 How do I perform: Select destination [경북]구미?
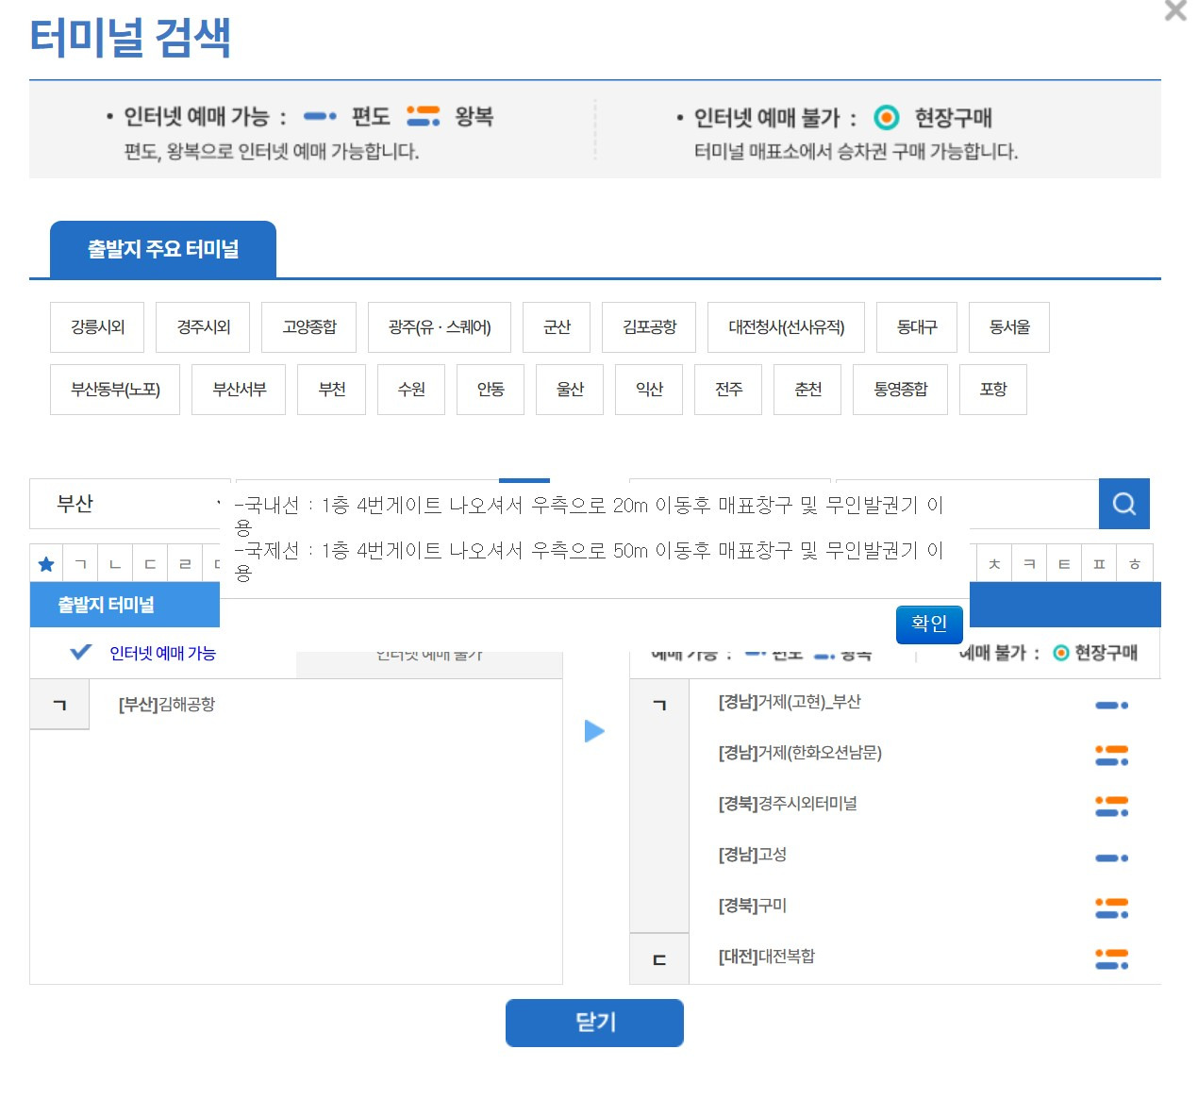[x=752, y=906]
